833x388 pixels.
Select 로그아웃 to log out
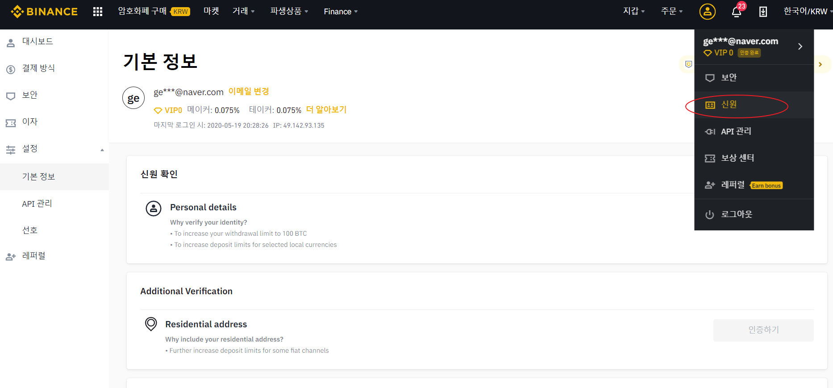pos(754,215)
